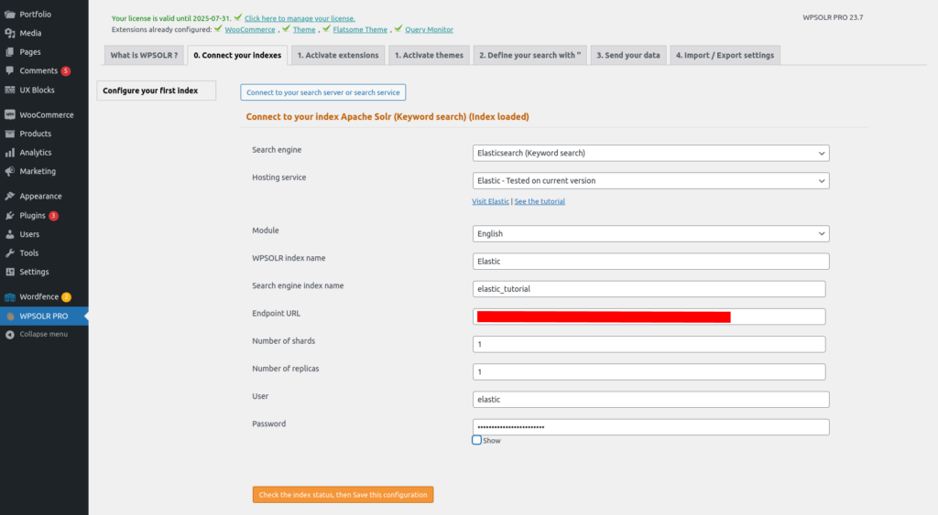Click the Settings sidebar icon

pos(9,272)
